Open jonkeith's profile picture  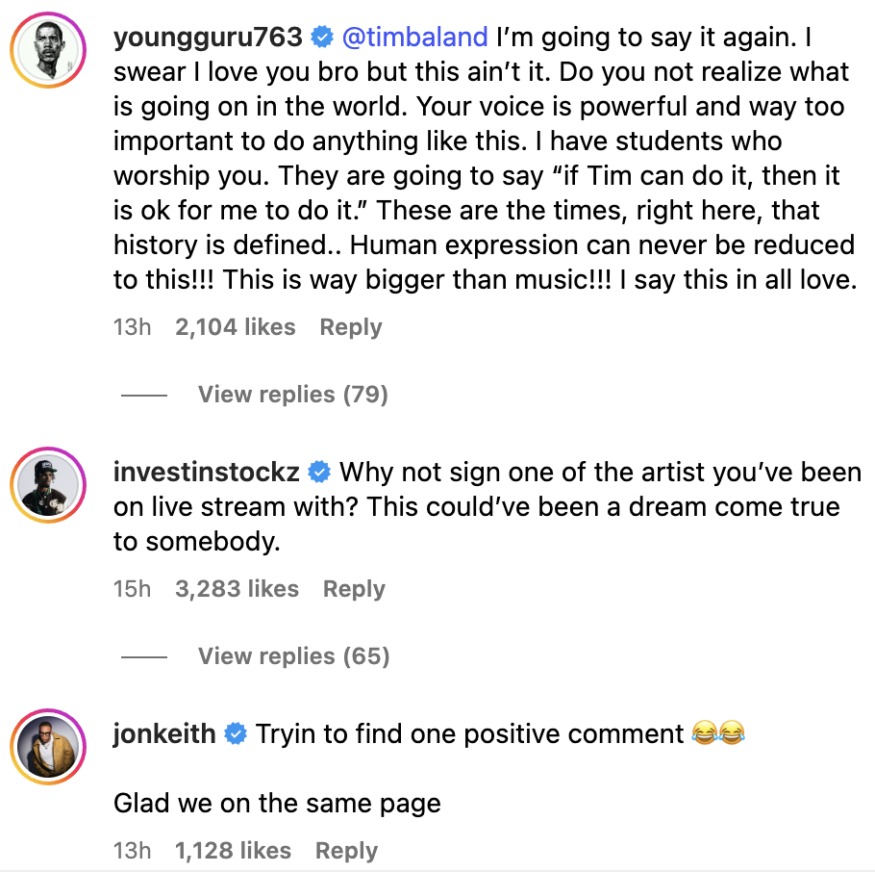48,746
